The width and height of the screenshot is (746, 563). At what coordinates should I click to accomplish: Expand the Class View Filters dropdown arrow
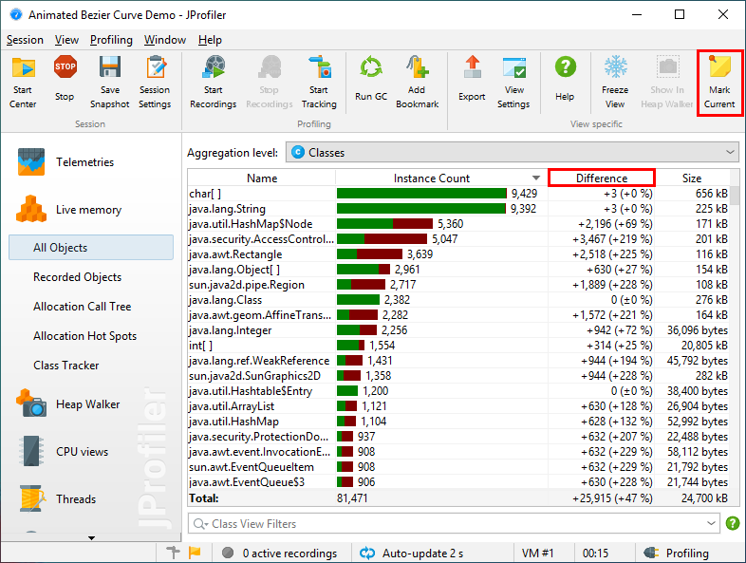click(x=711, y=523)
